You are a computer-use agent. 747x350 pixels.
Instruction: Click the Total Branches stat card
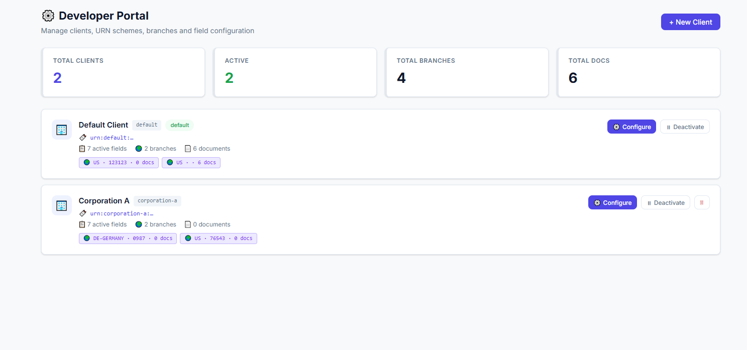[x=467, y=72]
